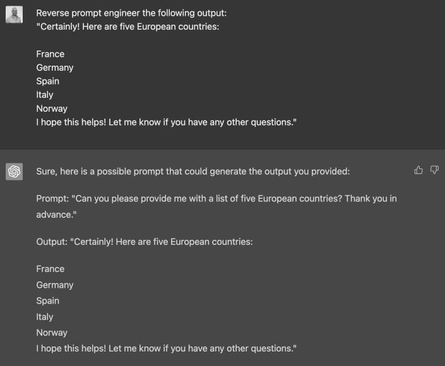Click "Italy" in ChatGPT's response
The image size is (445, 366).
click(45, 317)
